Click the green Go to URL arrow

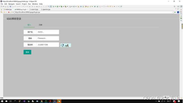coord(175,12)
